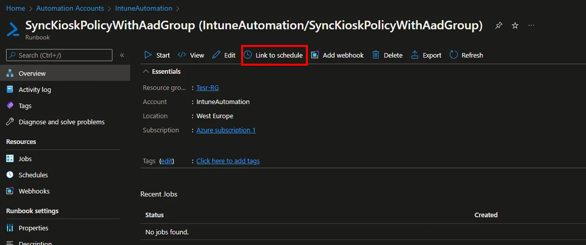Select the Edit pencil icon
586x245 pixels.
click(x=216, y=55)
